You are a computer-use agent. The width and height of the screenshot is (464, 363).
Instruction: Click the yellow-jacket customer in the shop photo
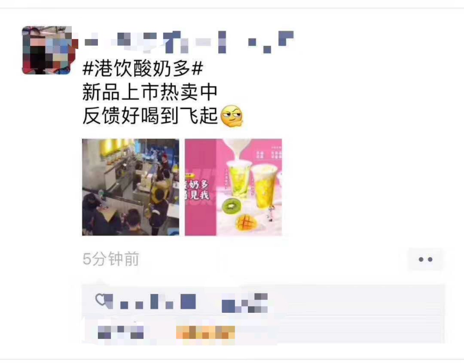[x=160, y=186]
